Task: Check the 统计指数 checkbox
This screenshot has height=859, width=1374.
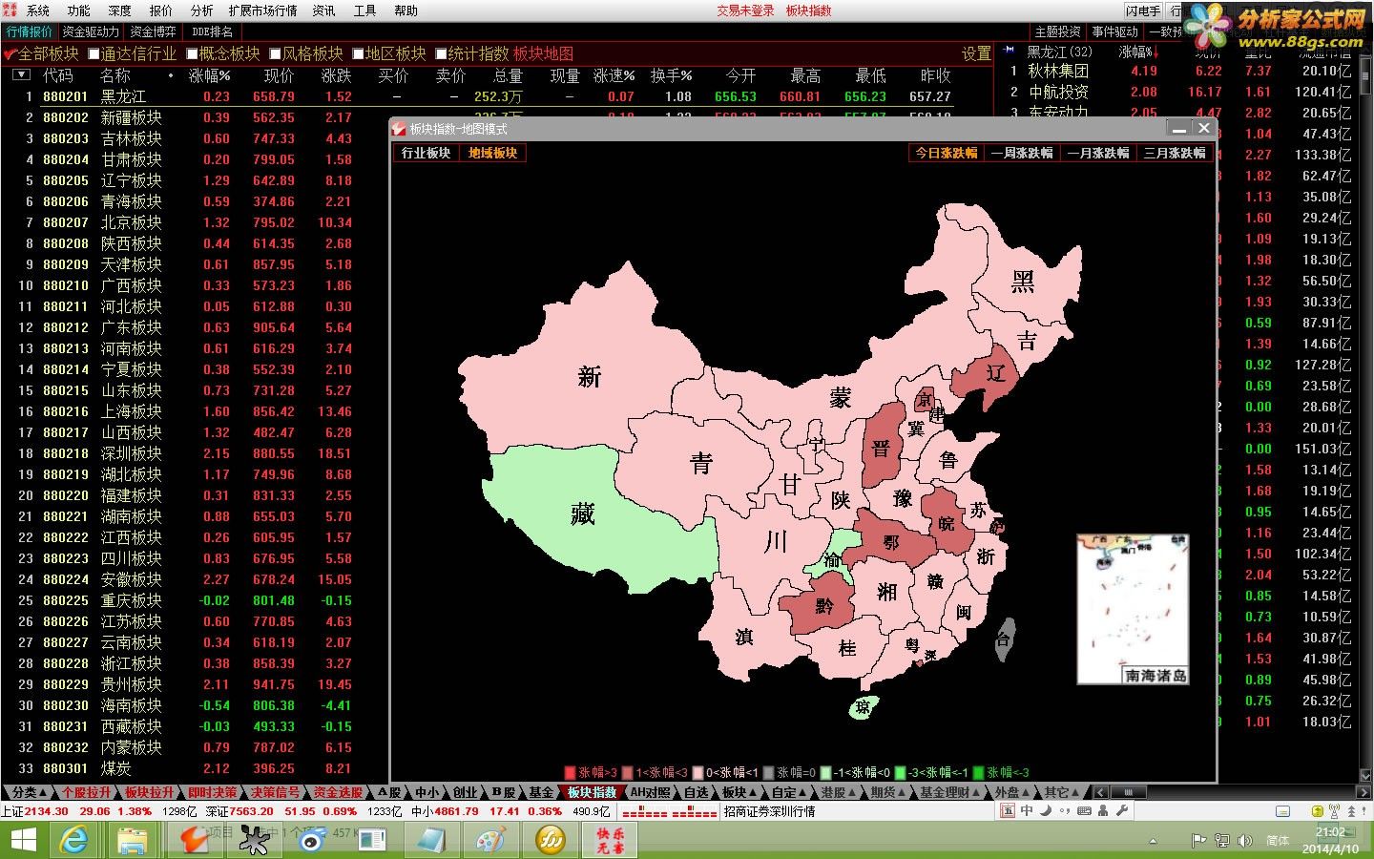Action: [x=441, y=53]
